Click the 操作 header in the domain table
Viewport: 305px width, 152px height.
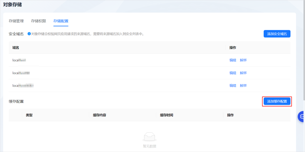click(x=233, y=48)
